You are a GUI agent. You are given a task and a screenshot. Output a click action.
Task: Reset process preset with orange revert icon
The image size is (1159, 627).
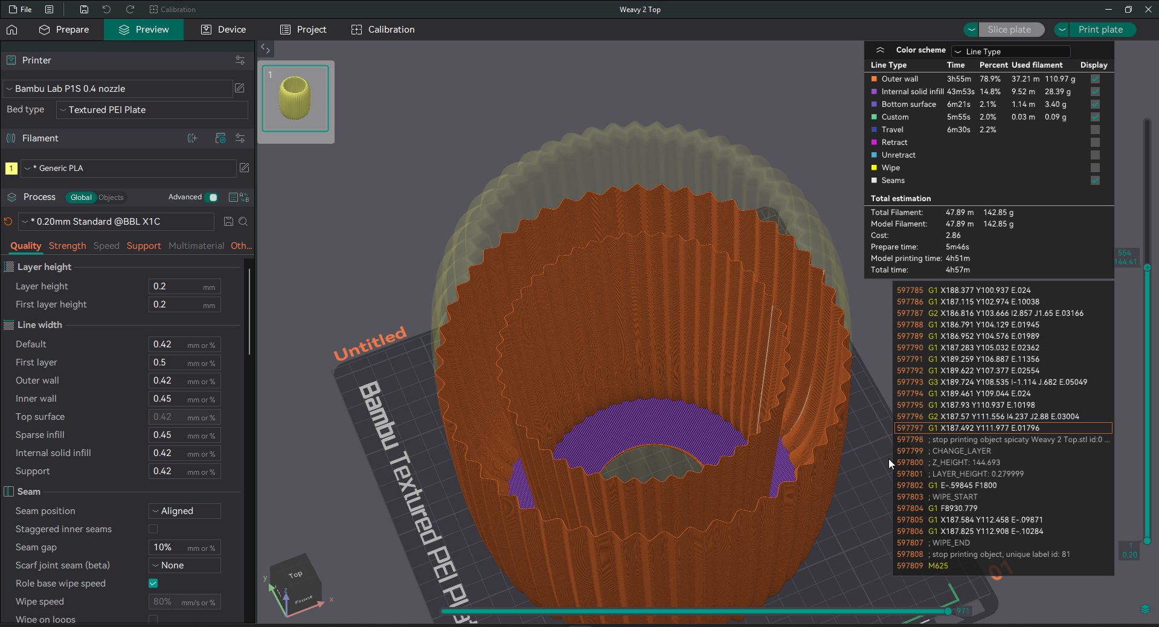coord(8,222)
